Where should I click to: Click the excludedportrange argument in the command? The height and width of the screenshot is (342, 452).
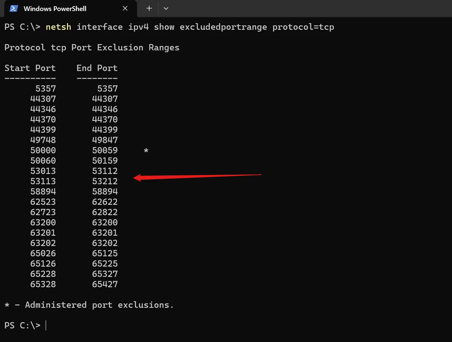[x=223, y=27]
